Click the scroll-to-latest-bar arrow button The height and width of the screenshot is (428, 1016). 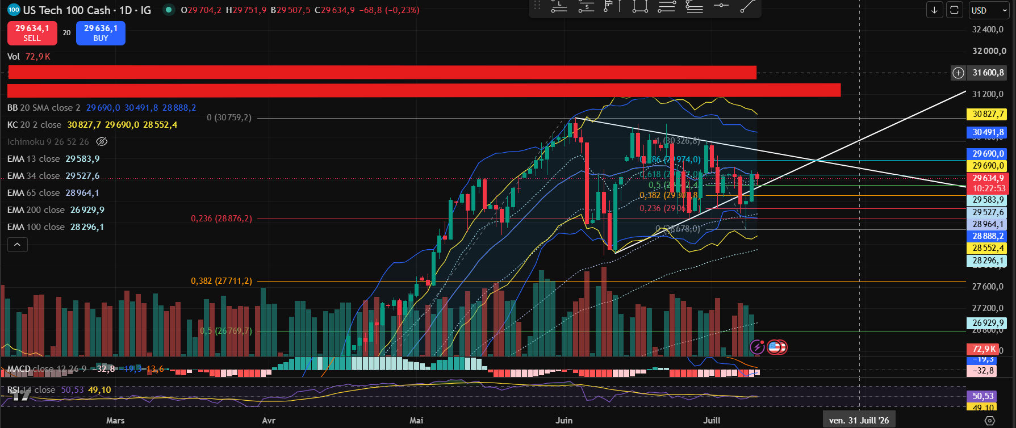[934, 10]
